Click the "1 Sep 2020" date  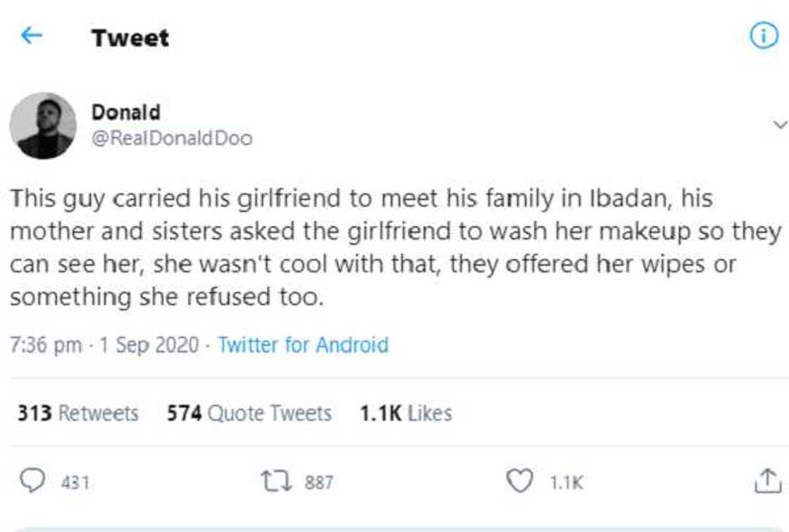149,345
